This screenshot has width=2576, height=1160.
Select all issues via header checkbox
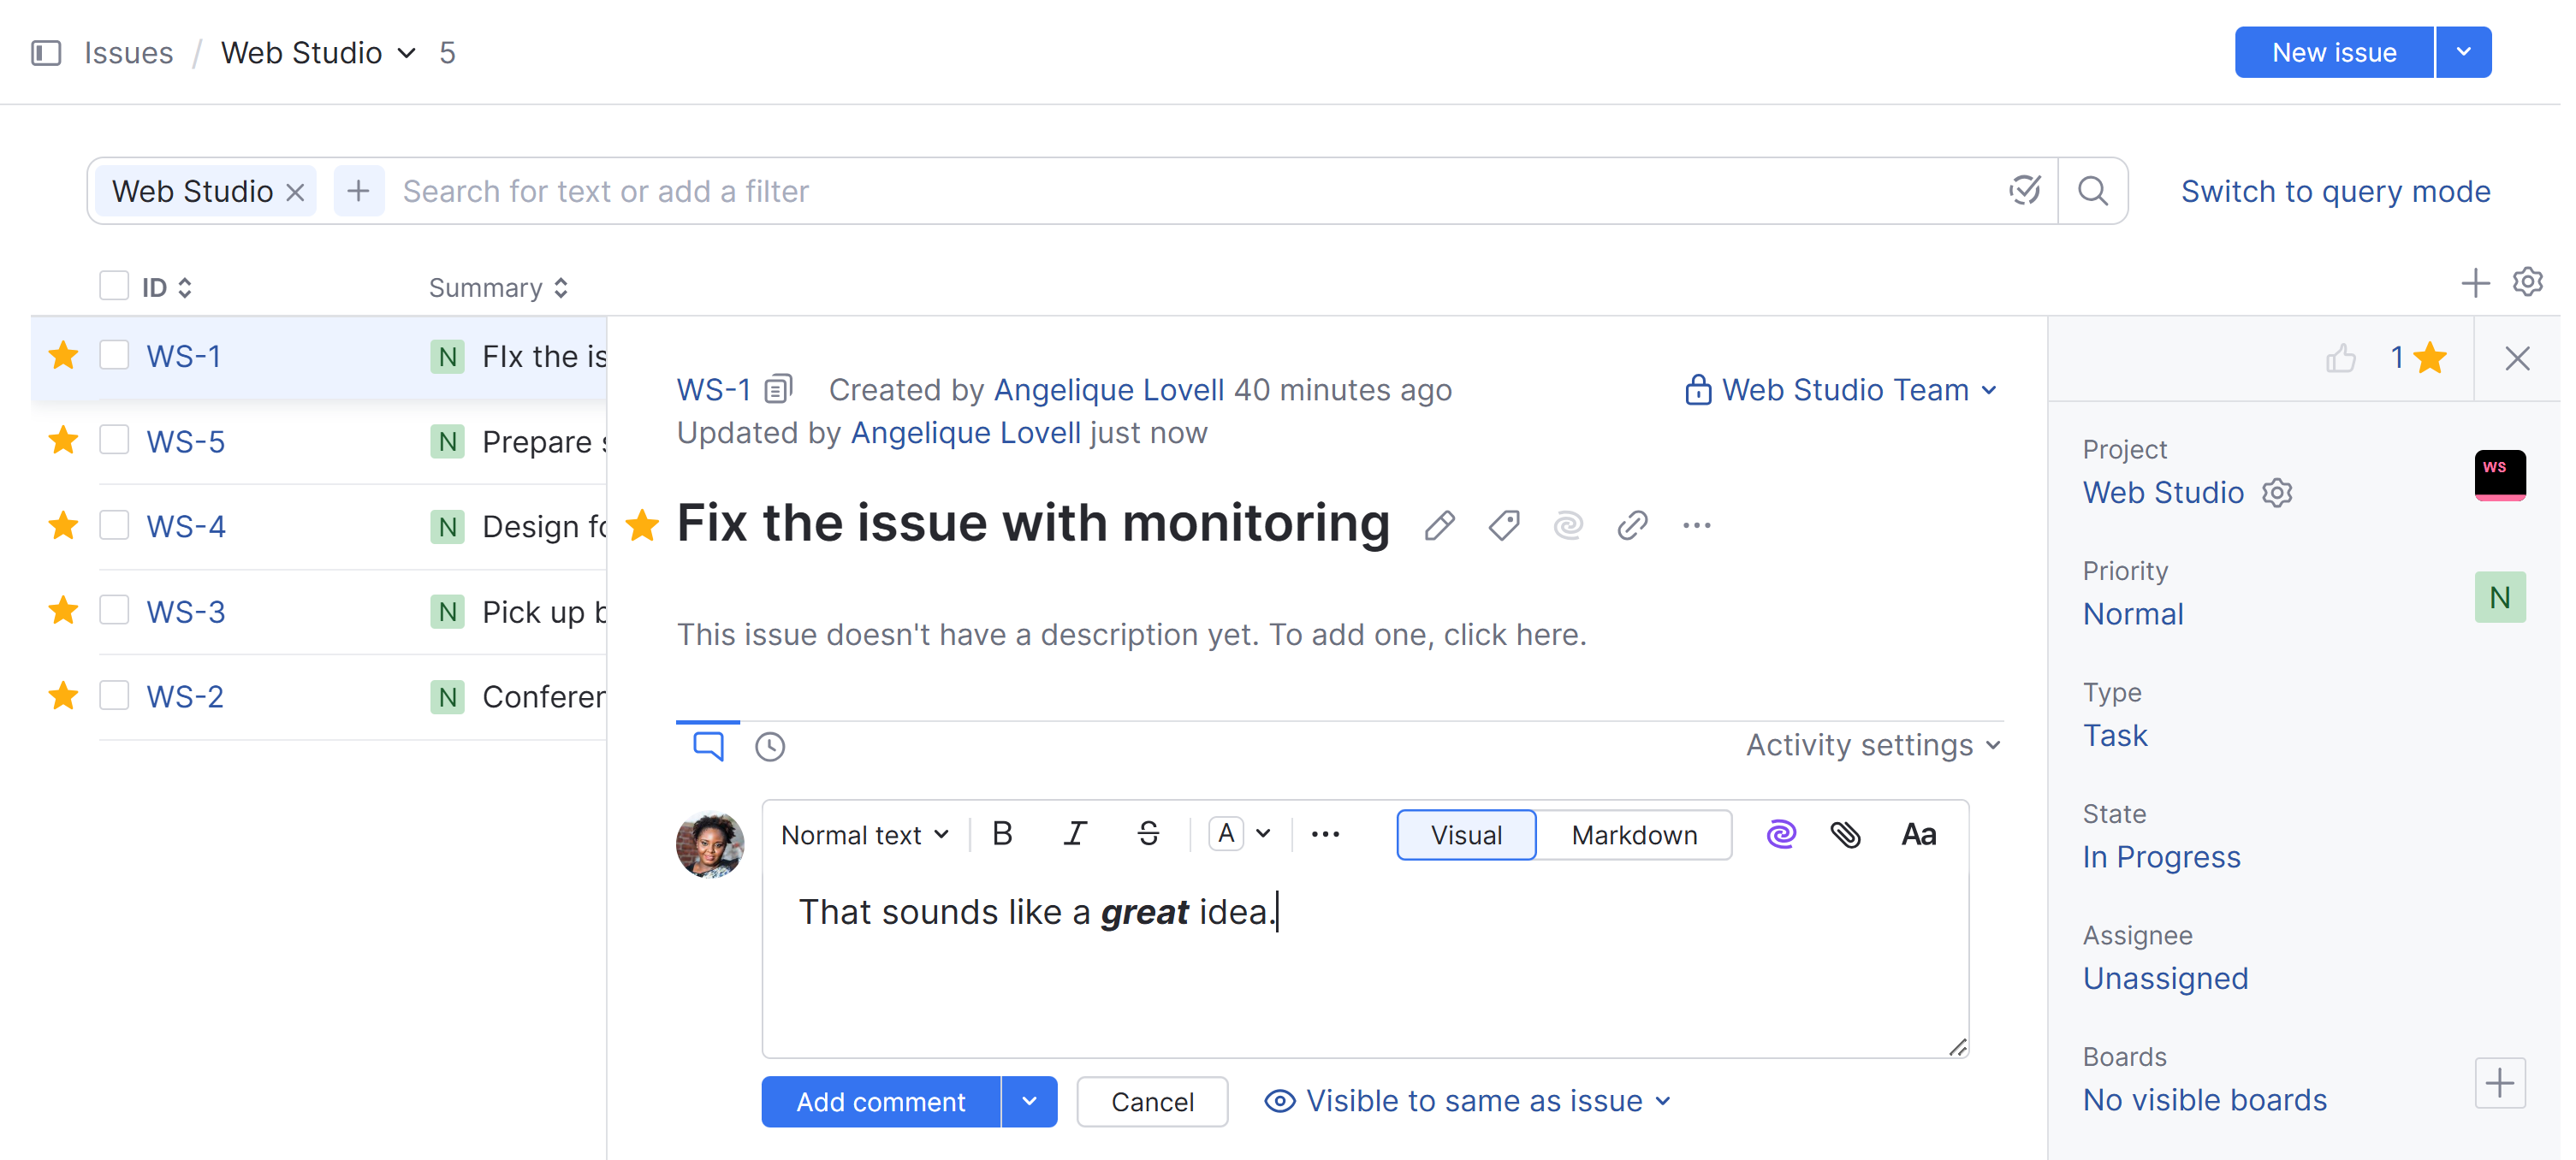pyautogui.click(x=114, y=285)
